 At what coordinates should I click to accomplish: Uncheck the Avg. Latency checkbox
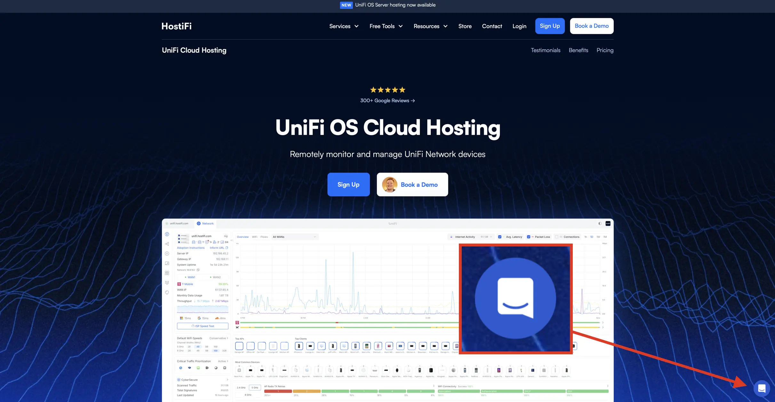499,237
